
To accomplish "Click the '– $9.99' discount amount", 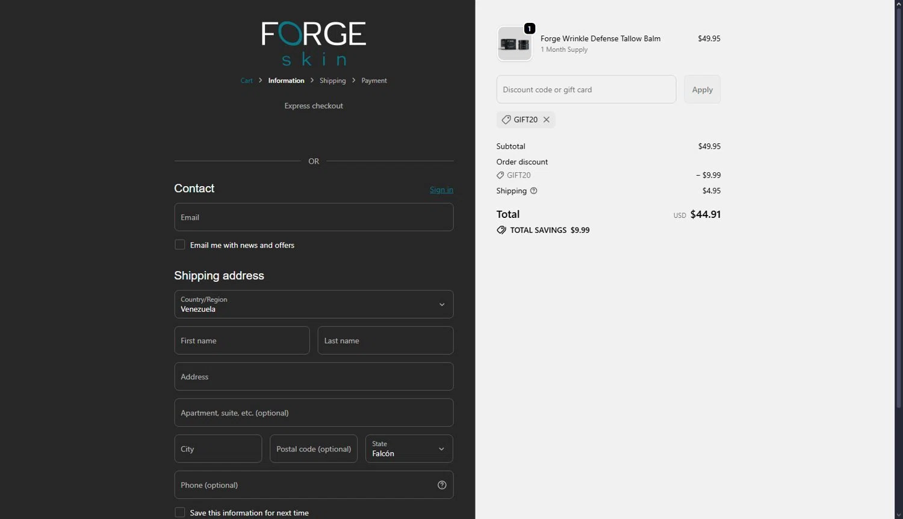I will (x=708, y=175).
